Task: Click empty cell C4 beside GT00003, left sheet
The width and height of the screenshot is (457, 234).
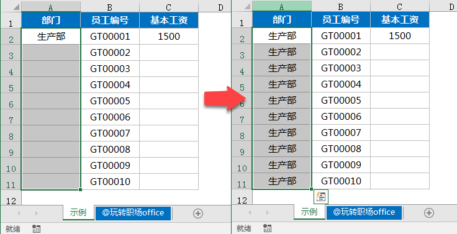Action: tap(169, 69)
